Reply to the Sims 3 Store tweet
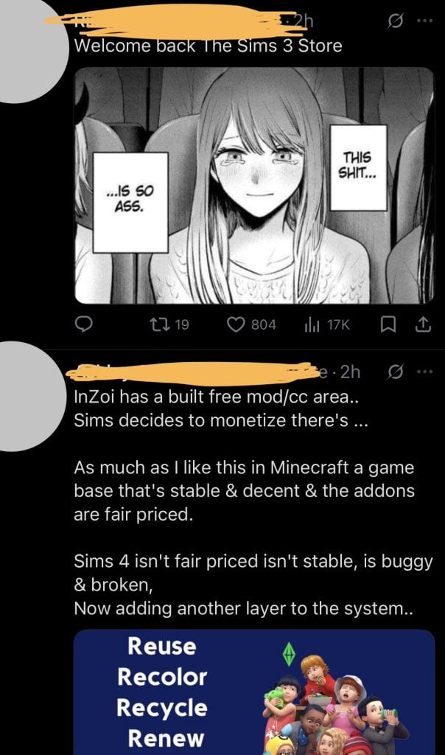The height and width of the screenshot is (755, 445). point(84,325)
